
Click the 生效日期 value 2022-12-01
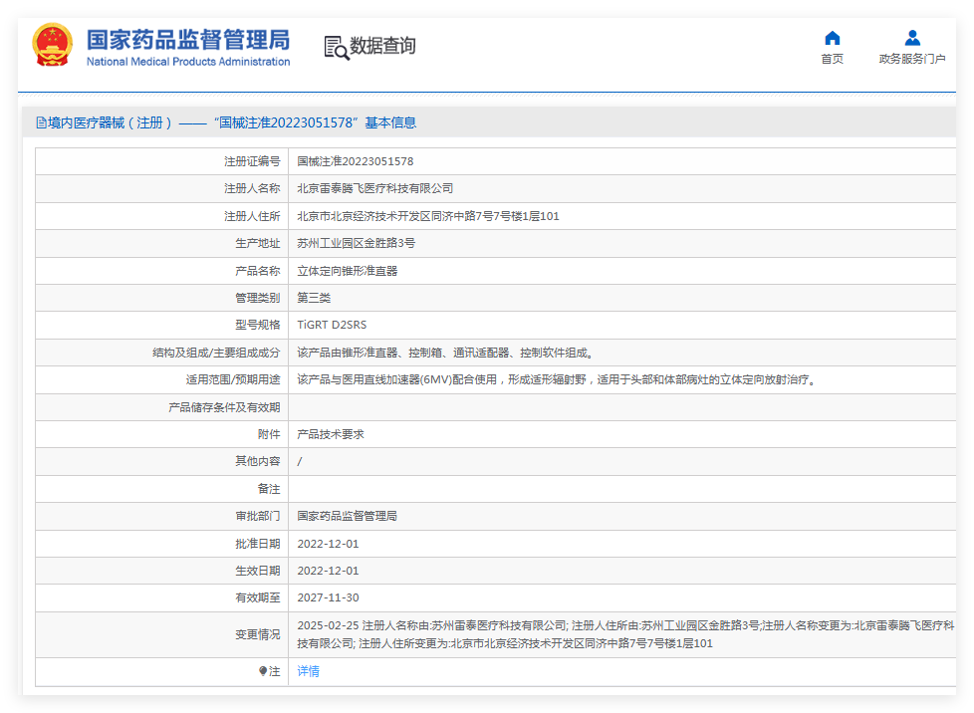[328, 571]
